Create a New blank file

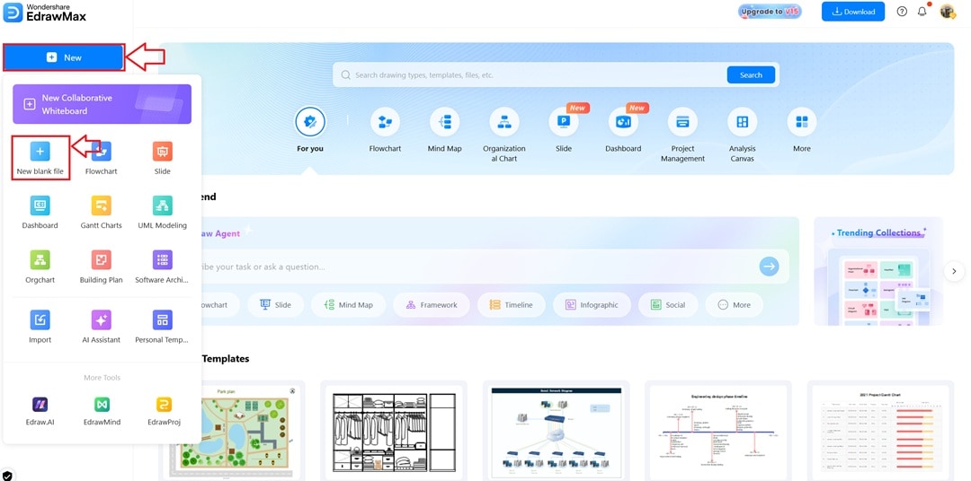tap(40, 159)
